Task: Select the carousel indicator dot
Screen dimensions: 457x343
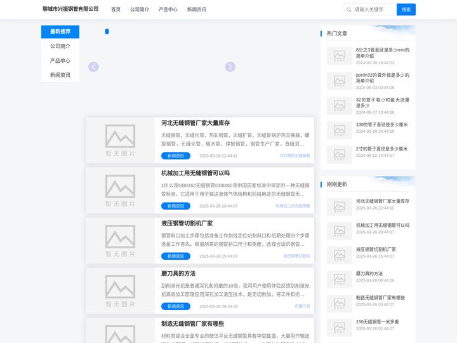Action: (107, 31)
